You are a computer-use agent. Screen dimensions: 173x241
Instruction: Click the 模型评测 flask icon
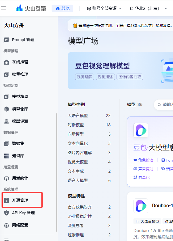point(6,121)
